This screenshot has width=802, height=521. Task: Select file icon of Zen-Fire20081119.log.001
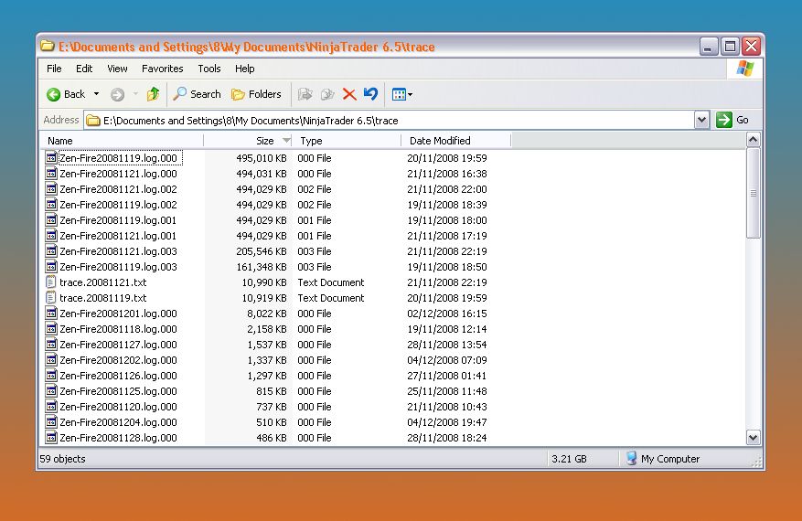pos(51,220)
